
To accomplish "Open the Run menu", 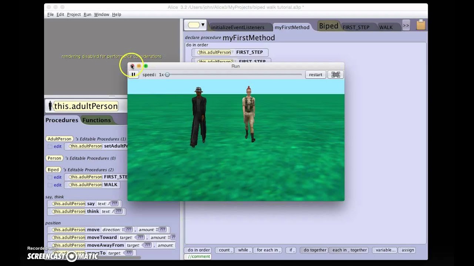I will 87,14.
